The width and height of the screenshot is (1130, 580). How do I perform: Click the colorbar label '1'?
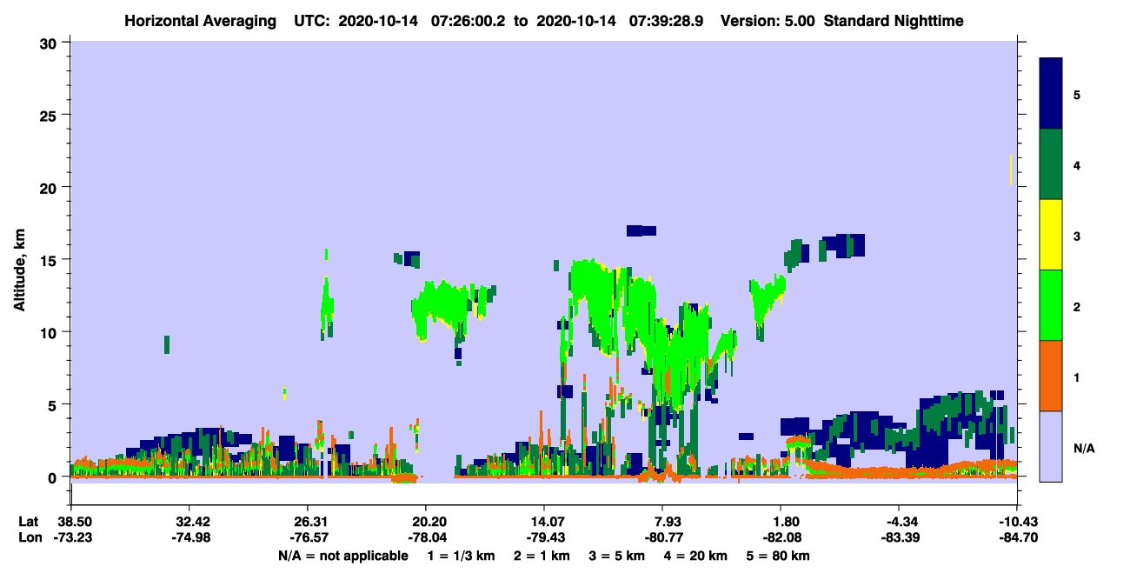pyautogui.click(x=1077, y=377)
